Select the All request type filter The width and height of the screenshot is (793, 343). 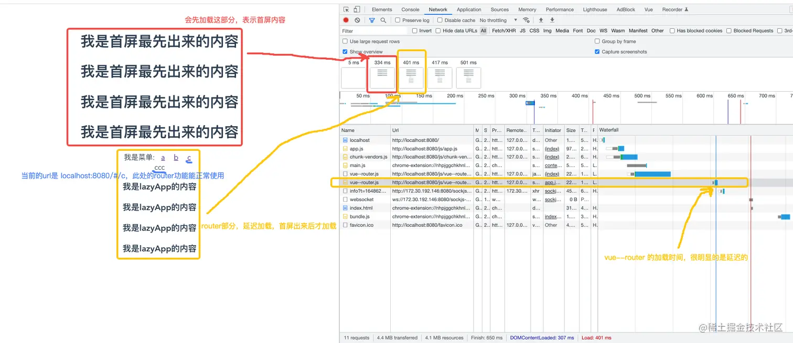click(x=484, y=31)
